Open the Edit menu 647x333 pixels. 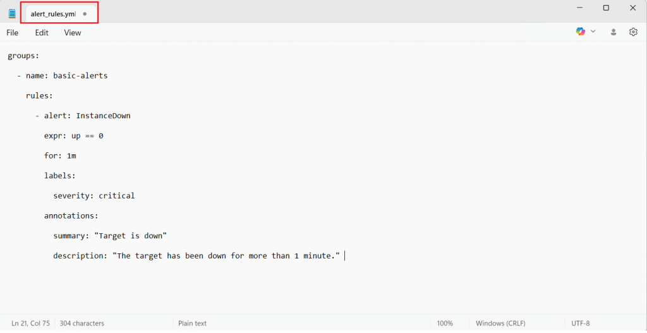(x=42, y=33)
